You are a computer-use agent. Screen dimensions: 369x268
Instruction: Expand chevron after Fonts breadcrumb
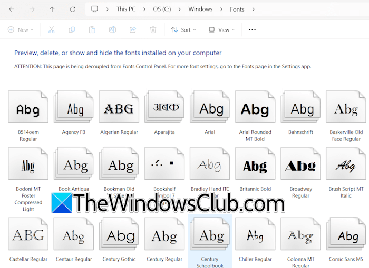(254, 9)
